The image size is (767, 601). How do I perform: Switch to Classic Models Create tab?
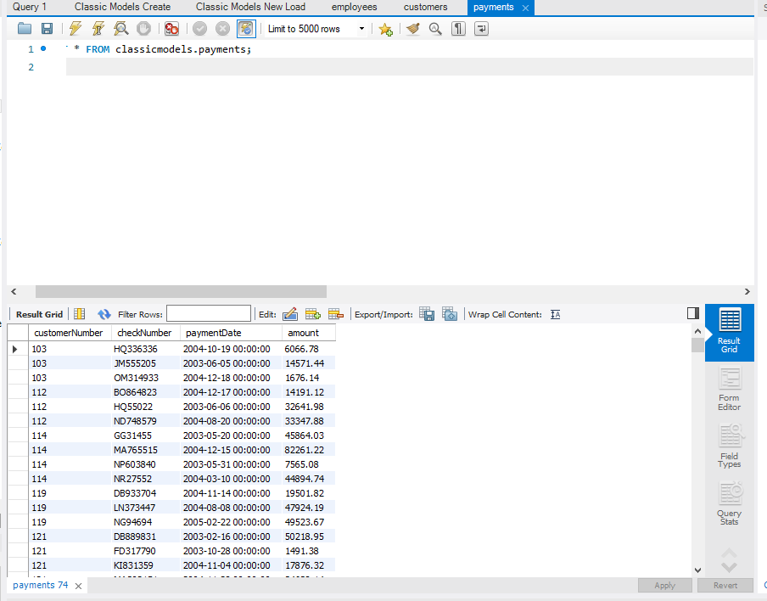(x=123, y=8)
